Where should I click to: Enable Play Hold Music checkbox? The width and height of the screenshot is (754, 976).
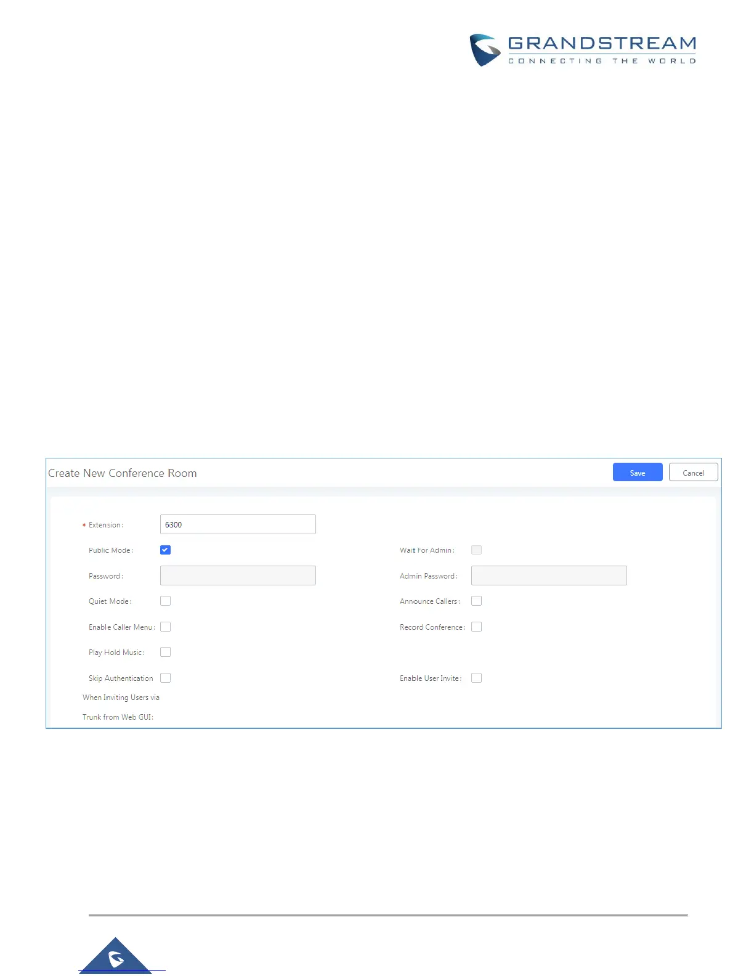pyautogui.click(x=165, y=652)
